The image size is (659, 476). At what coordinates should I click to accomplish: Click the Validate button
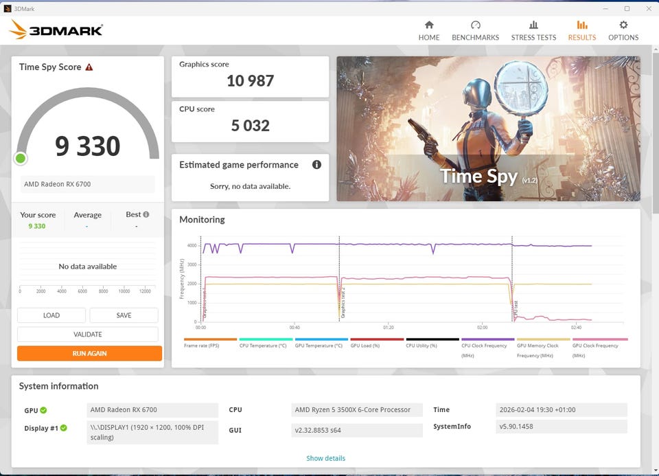click(x=88, y=335)
